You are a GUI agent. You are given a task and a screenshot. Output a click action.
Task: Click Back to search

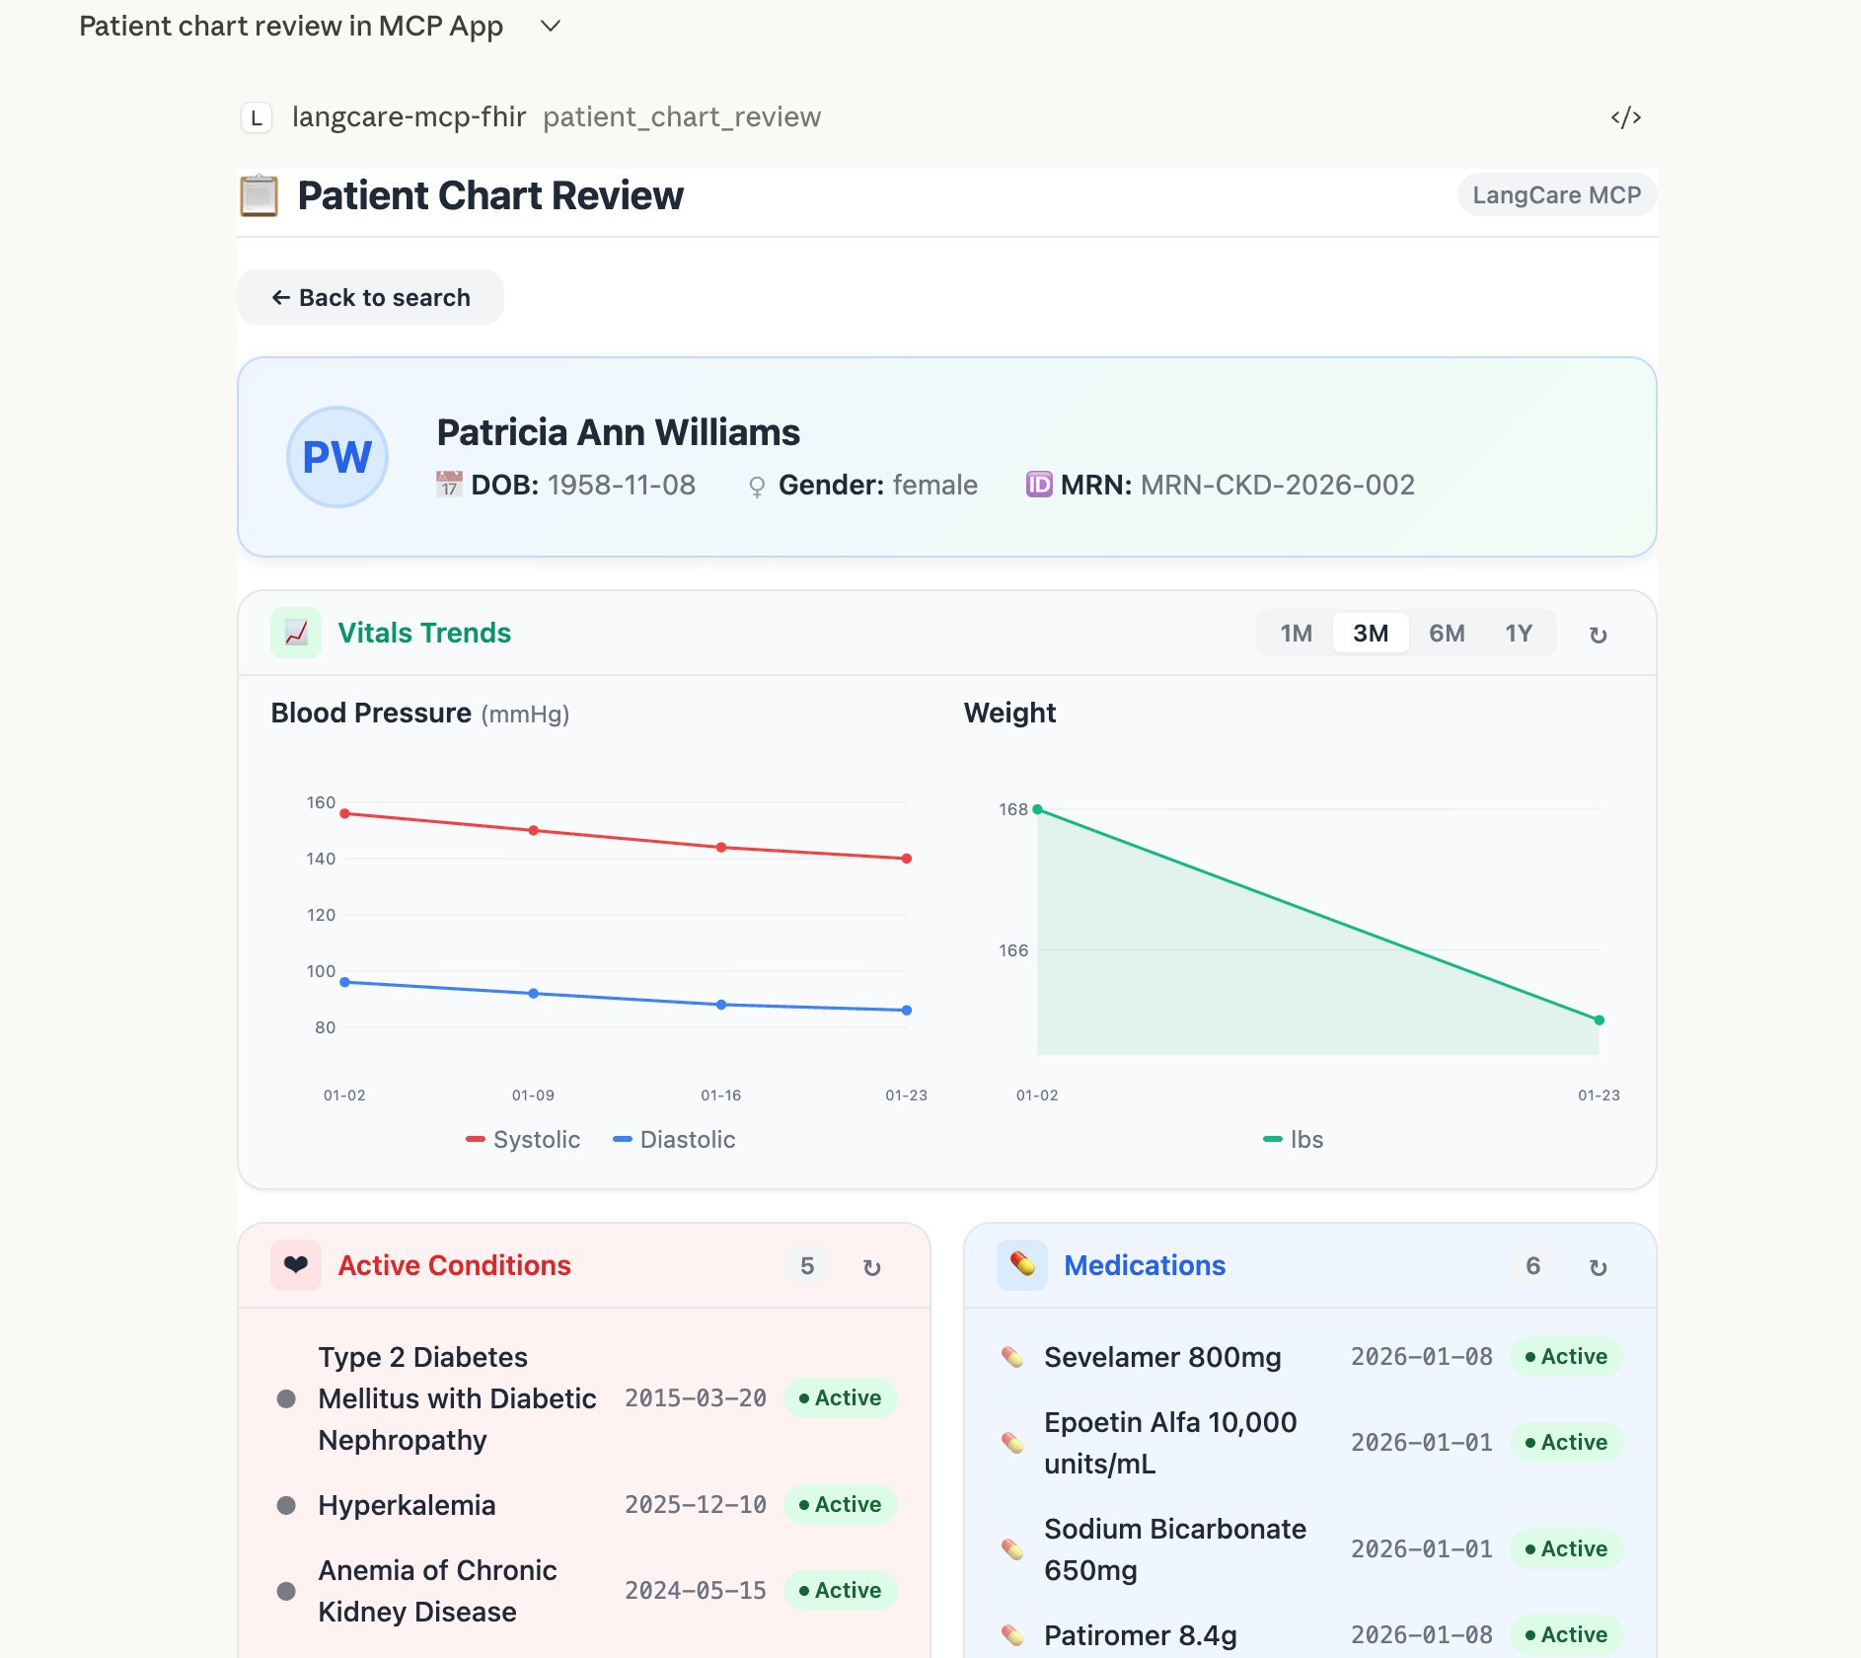(370, 297)
